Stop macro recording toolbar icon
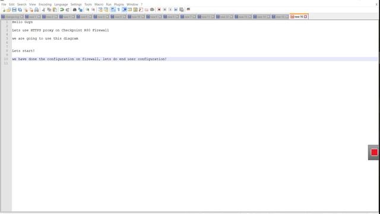Image resolution: width=380 pixels, height=214 pixels. 164,10
